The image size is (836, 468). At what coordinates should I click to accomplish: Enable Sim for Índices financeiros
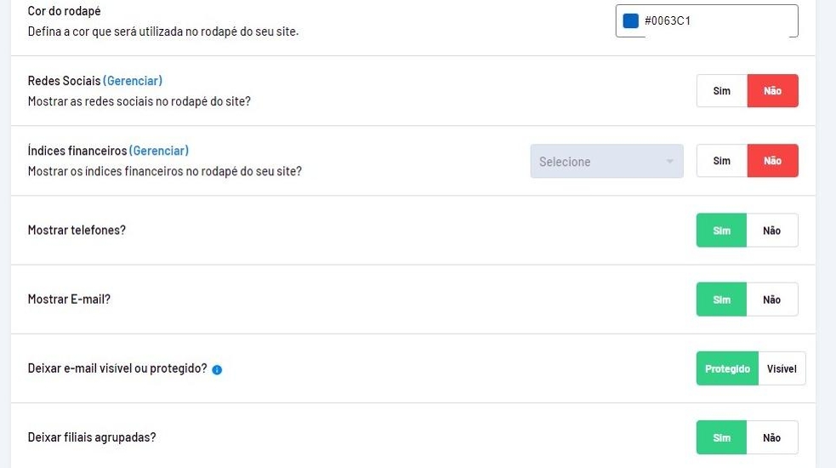pos(721,161)
